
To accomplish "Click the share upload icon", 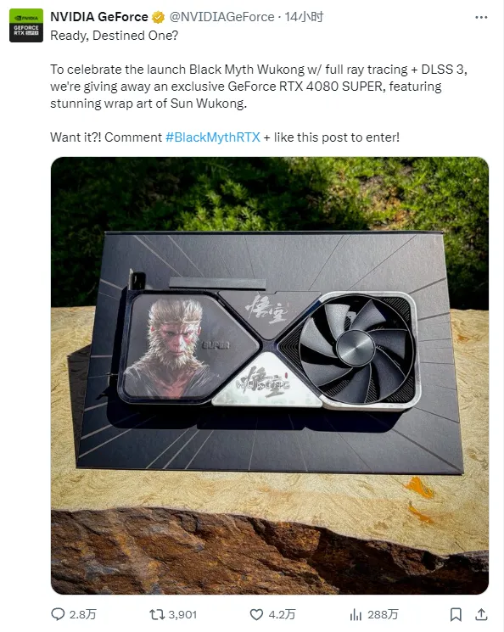I will point(481,614).
